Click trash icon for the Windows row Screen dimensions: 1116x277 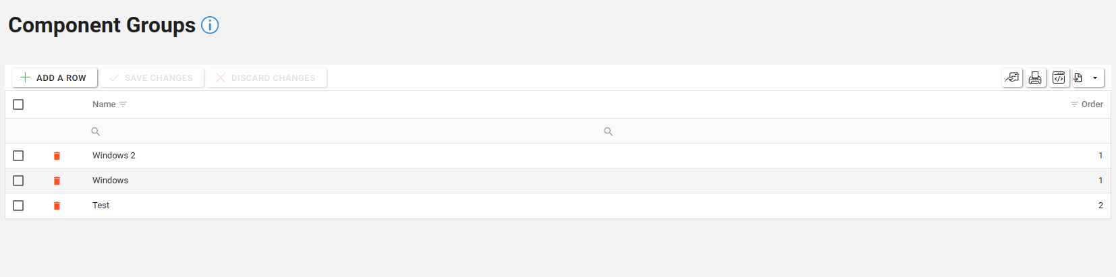coord(57,181)
